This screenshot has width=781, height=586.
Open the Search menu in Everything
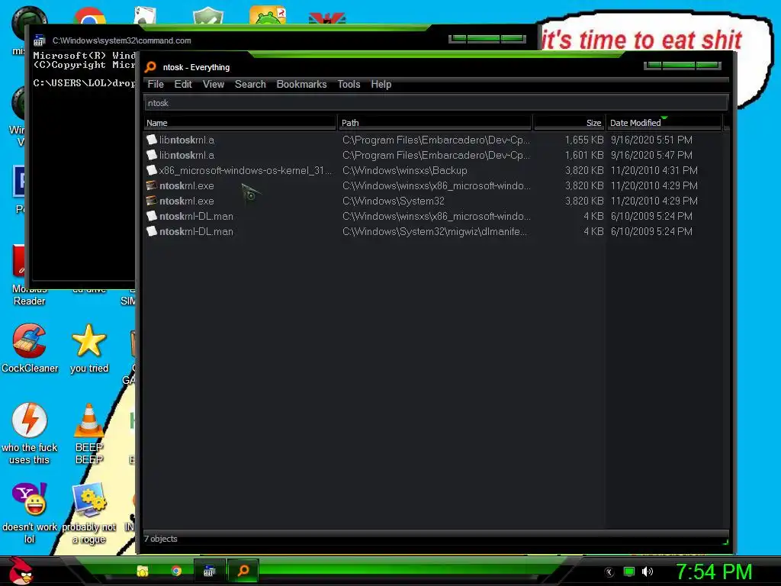(x=250, y=84)
